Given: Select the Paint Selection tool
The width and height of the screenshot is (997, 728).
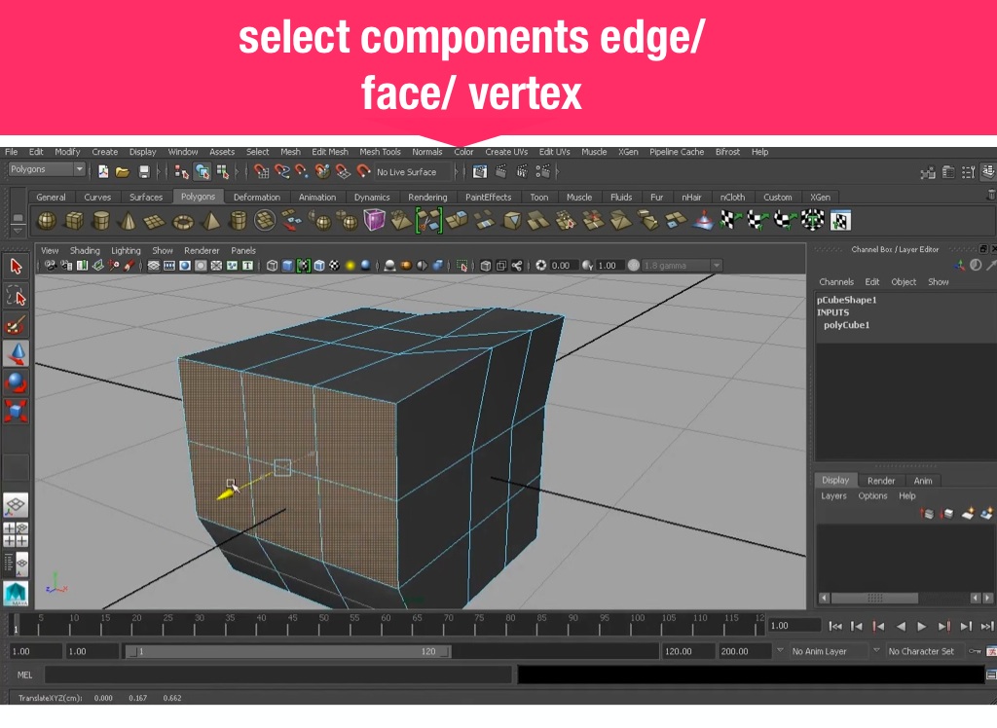Looking at the screenshot, I should (x=16, y=324).
